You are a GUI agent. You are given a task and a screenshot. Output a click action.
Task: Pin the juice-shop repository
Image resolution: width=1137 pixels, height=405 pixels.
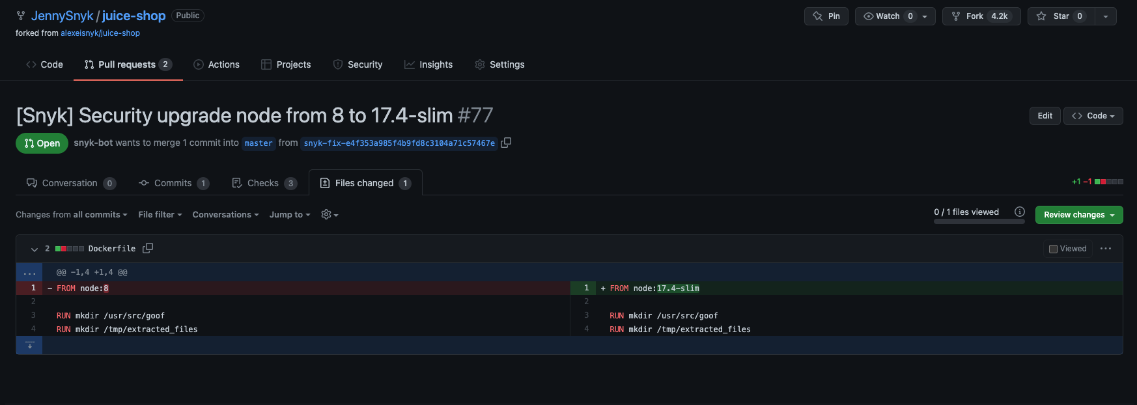tap(826, 16)
